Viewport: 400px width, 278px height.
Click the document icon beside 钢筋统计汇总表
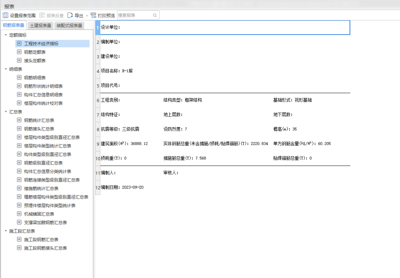point(19,120)
